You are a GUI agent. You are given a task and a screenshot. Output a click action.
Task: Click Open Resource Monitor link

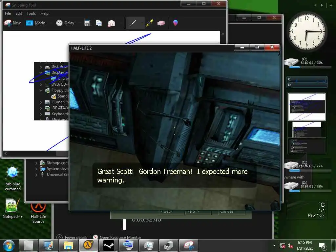(120, 237)
